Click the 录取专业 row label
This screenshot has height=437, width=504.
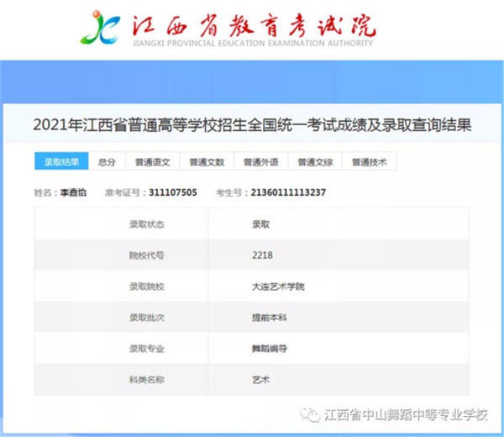click(x=147, y=348)
